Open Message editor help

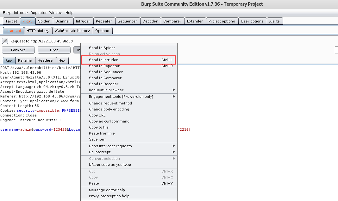point(129,190)
